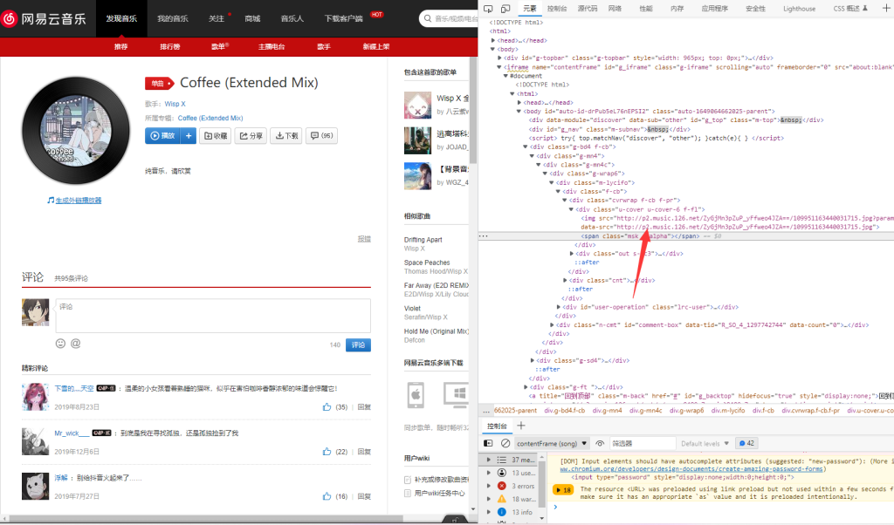Like the comment by Mr_wick___

point(327,452)
